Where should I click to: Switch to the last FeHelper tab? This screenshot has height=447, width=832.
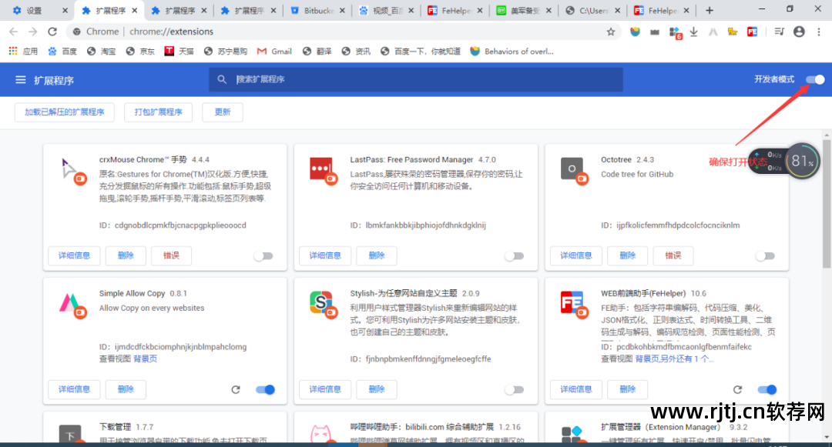pos(663,10)
